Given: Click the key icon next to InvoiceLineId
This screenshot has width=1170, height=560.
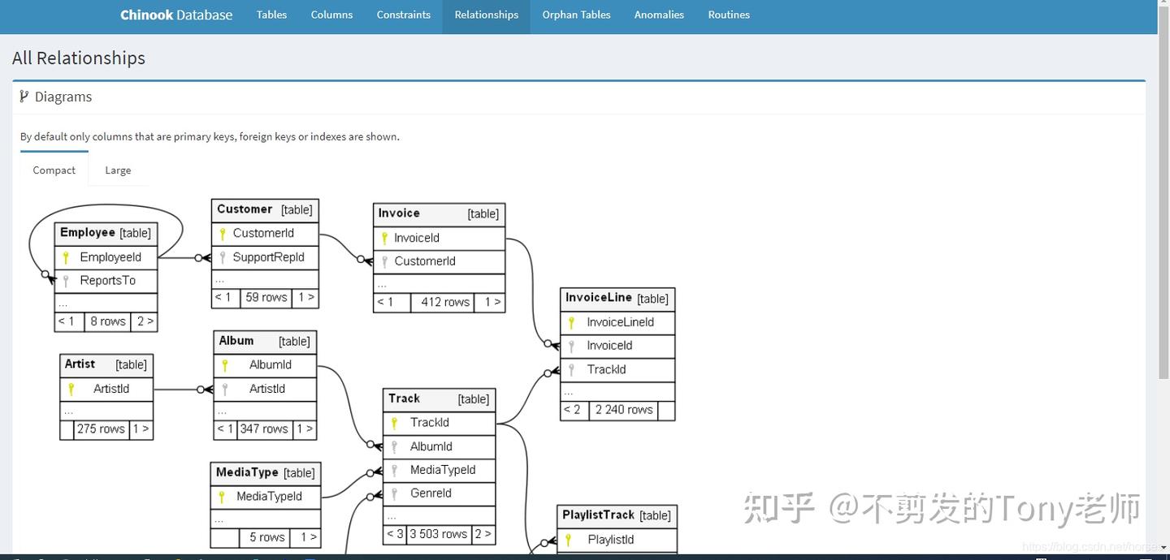Looking at the screenshot, I should 570,322.
